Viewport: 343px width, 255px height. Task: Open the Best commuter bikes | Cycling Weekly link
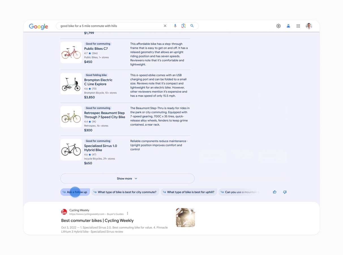(x=97, y=220)
